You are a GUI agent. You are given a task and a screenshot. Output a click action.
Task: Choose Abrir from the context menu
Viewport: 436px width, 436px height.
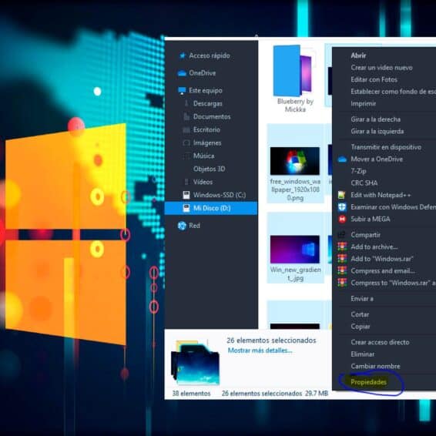[358, 55]
